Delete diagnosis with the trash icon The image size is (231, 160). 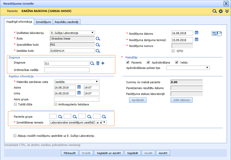point(98,63)
